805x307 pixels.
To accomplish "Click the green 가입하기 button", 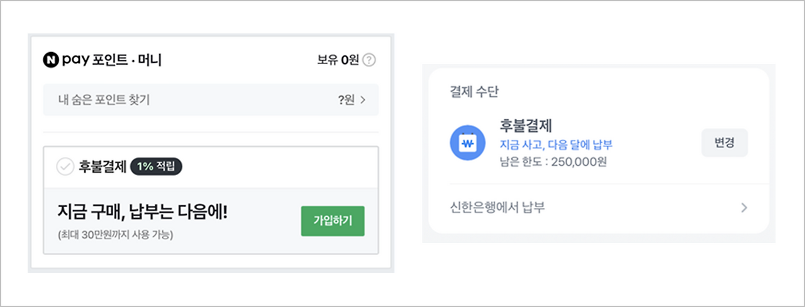I will point(333,220).
